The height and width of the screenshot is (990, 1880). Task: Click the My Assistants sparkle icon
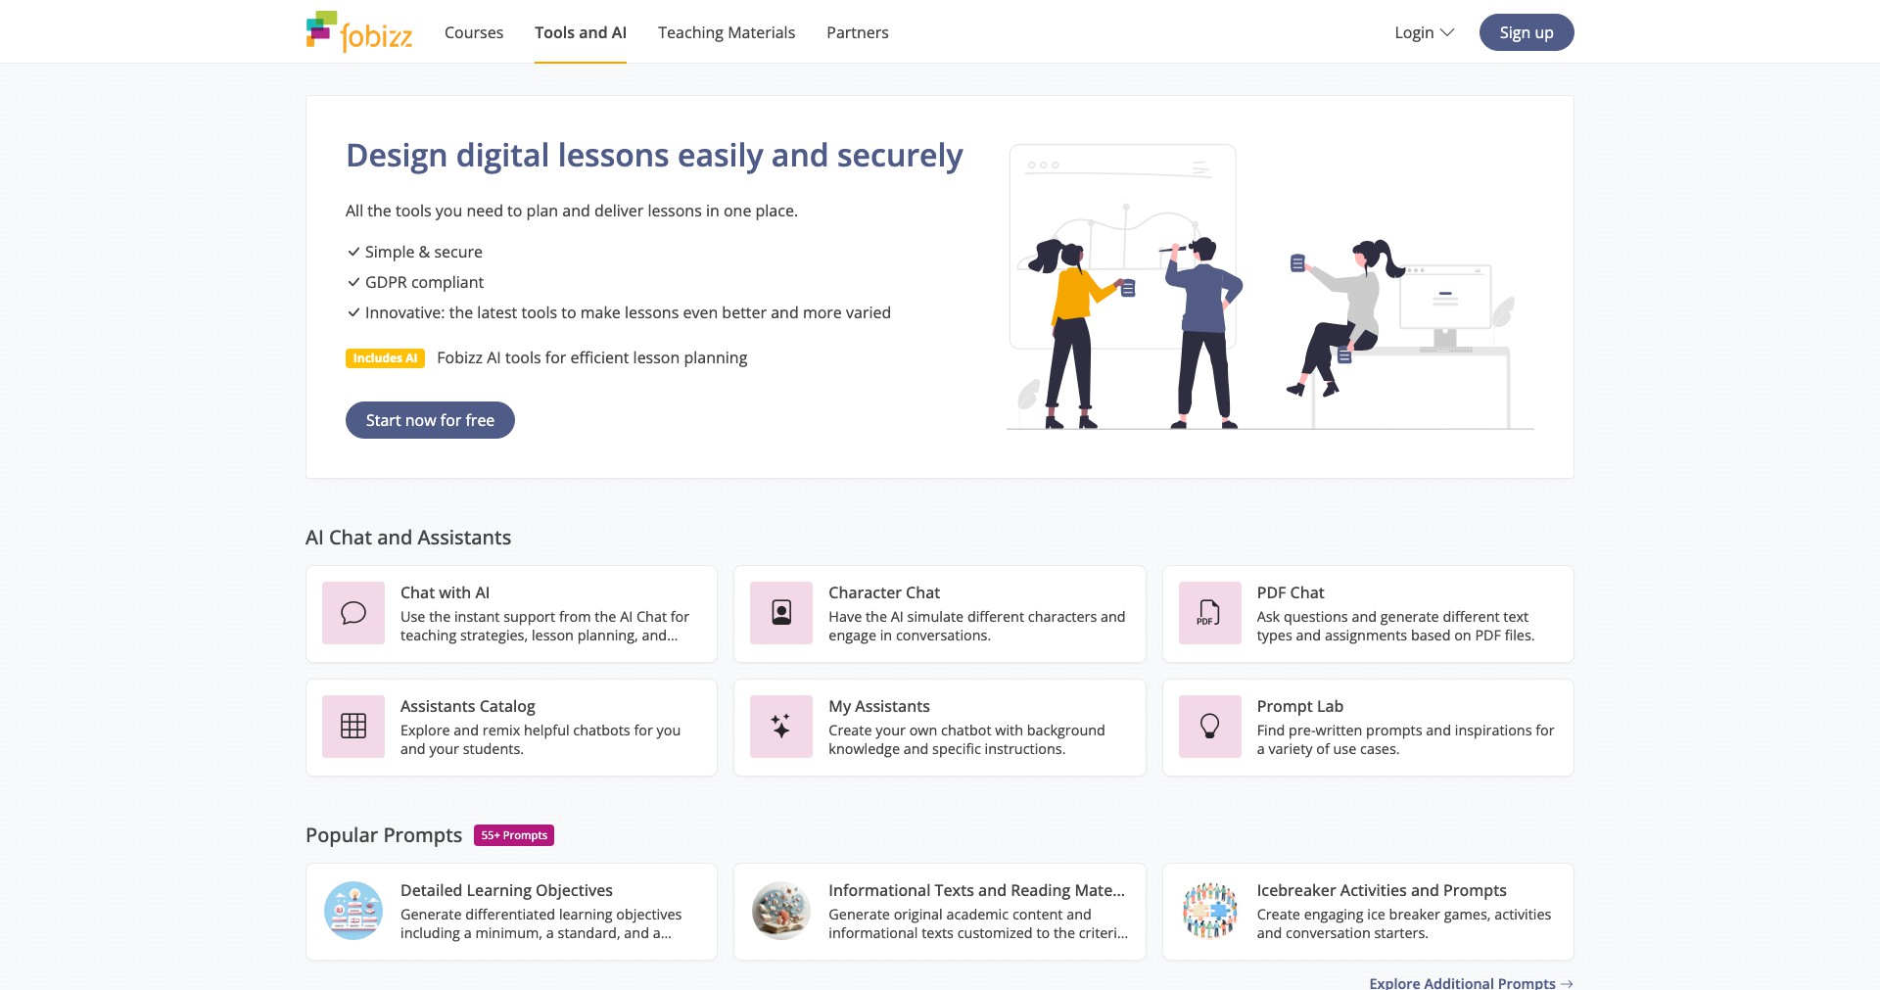(x=781, y=727)
